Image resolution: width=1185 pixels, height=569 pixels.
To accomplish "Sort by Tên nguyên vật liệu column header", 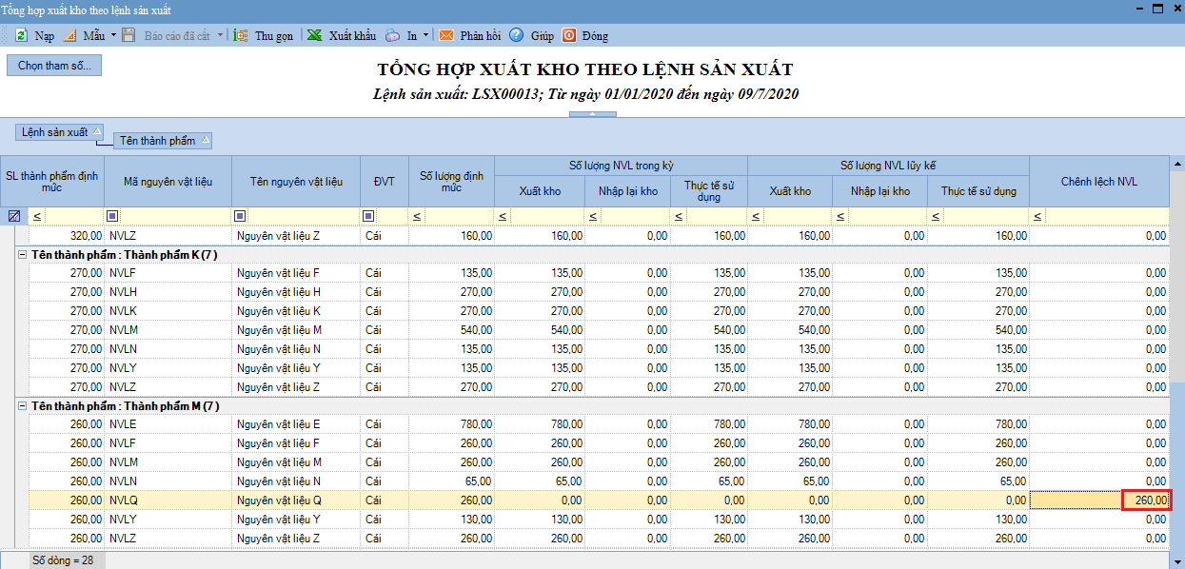I will coord(296,181).
